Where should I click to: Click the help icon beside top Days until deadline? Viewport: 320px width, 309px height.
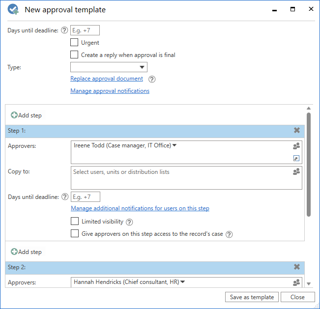(x=64, y=30)
